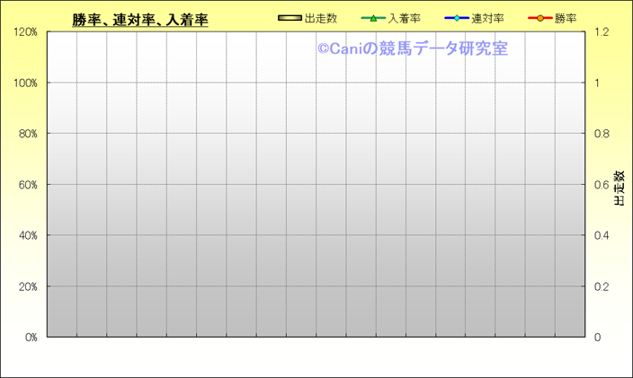Click the 100% label on left axis
633x378 pixels.
pyautogui.click(x=25, y=84)
